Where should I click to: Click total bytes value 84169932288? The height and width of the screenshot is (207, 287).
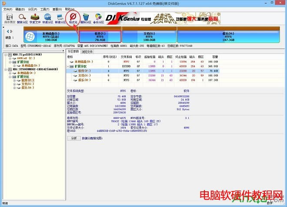(x=181, y=96)
